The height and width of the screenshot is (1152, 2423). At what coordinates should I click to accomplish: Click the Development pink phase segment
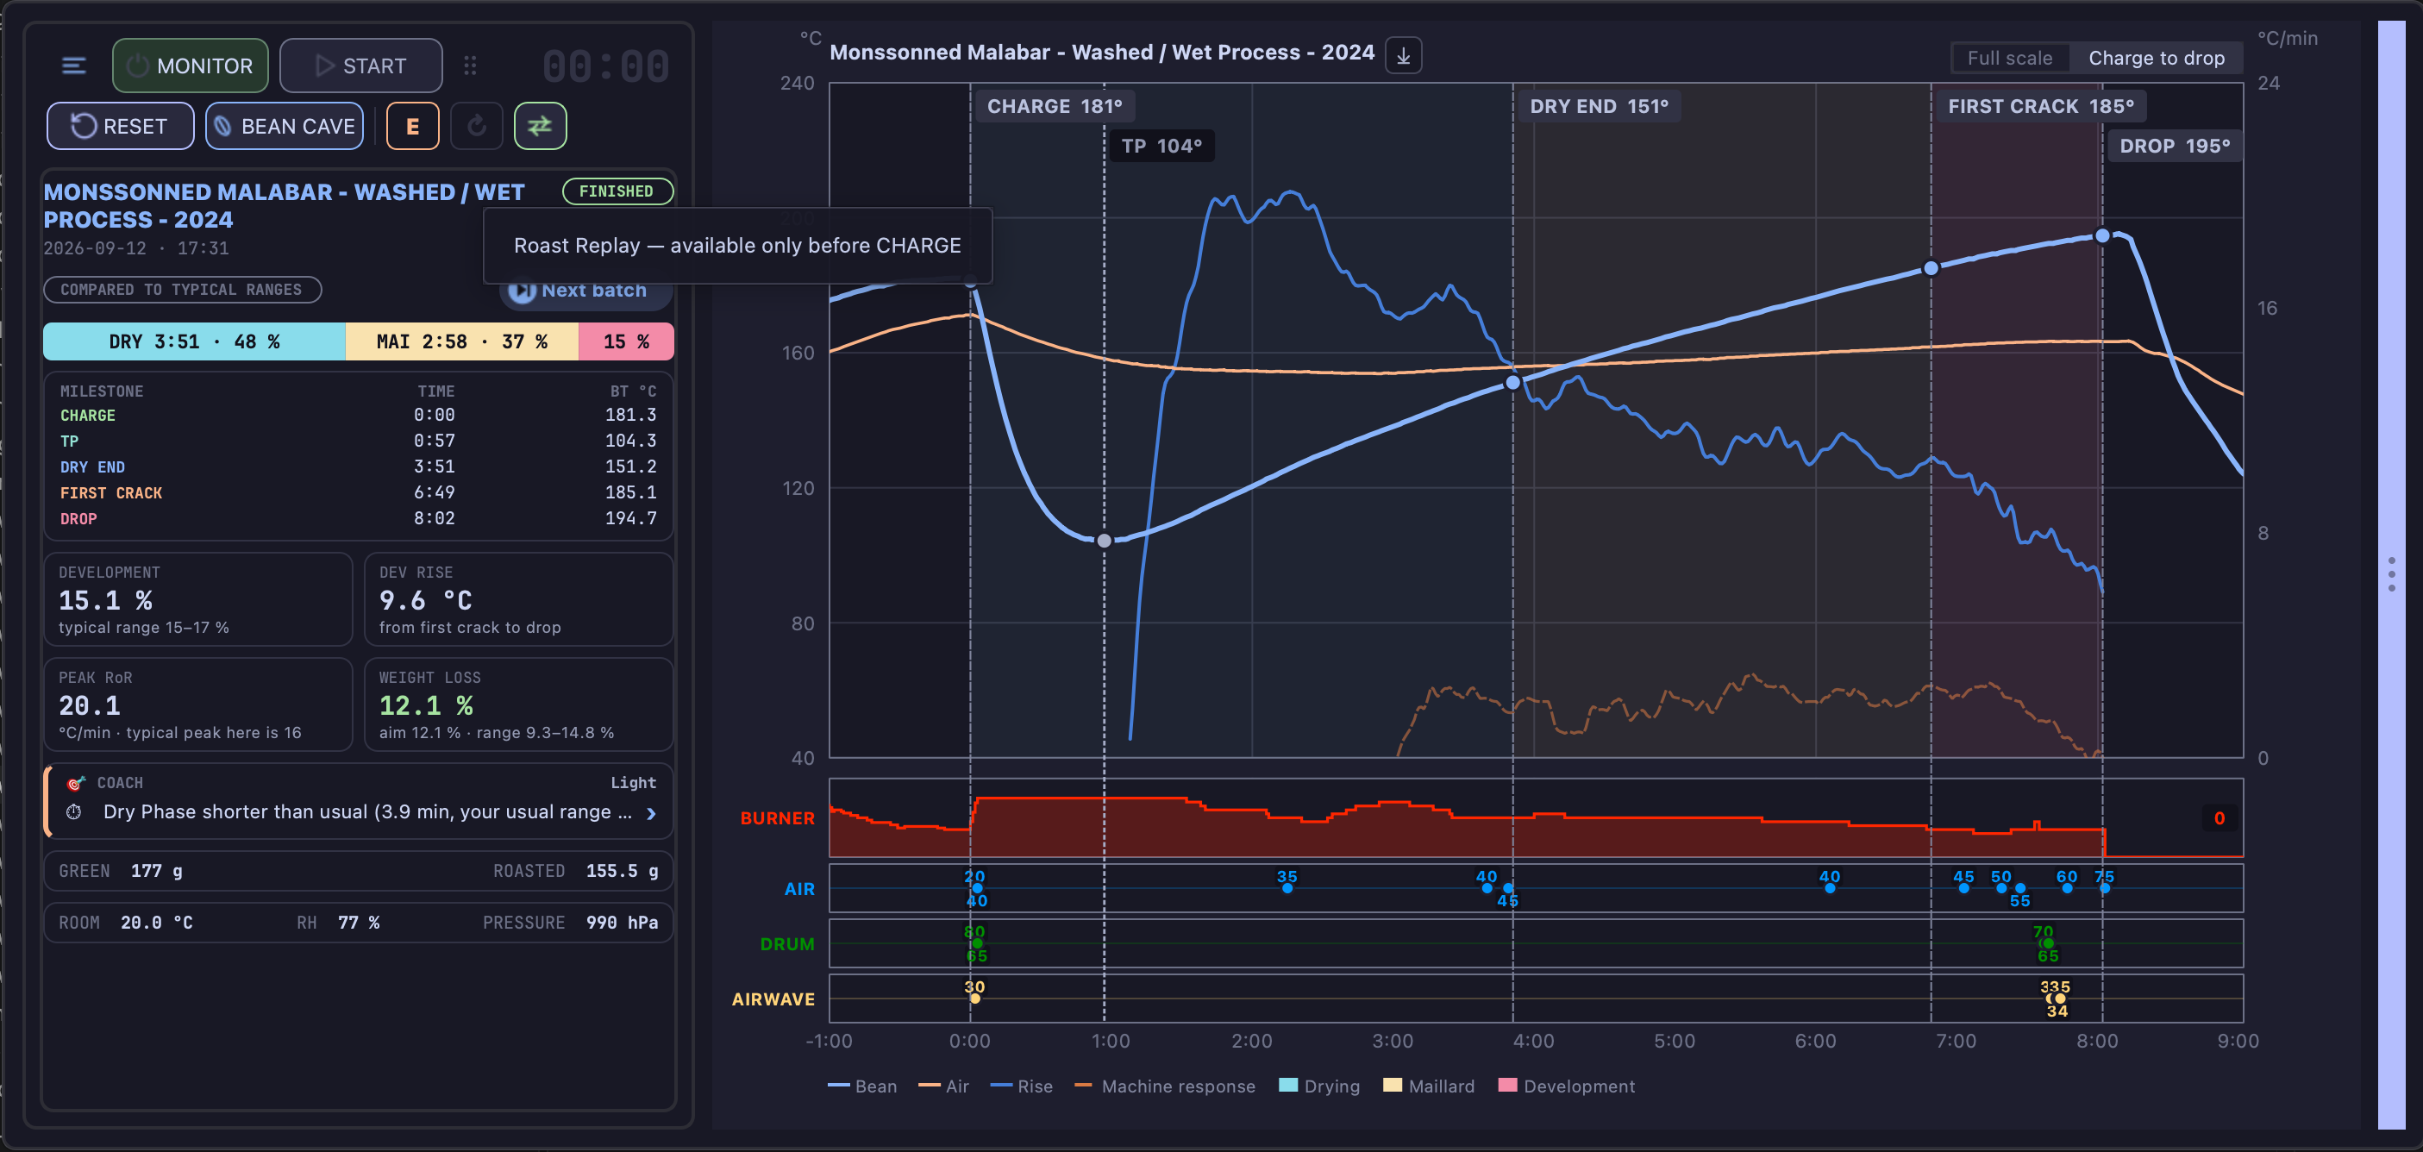point(625,341)
